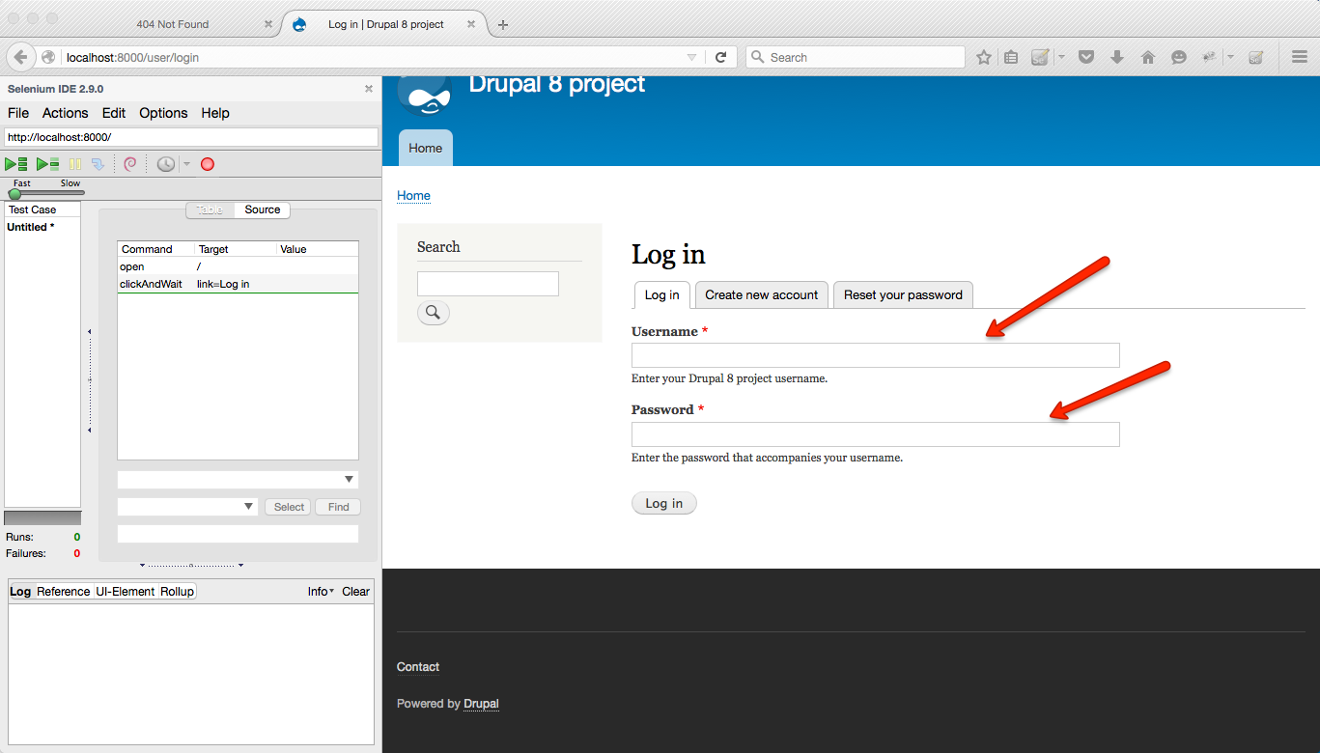This screenshot has width=1320, height=753.
Task: Open the Create new account tab
Action: (762, 294)
